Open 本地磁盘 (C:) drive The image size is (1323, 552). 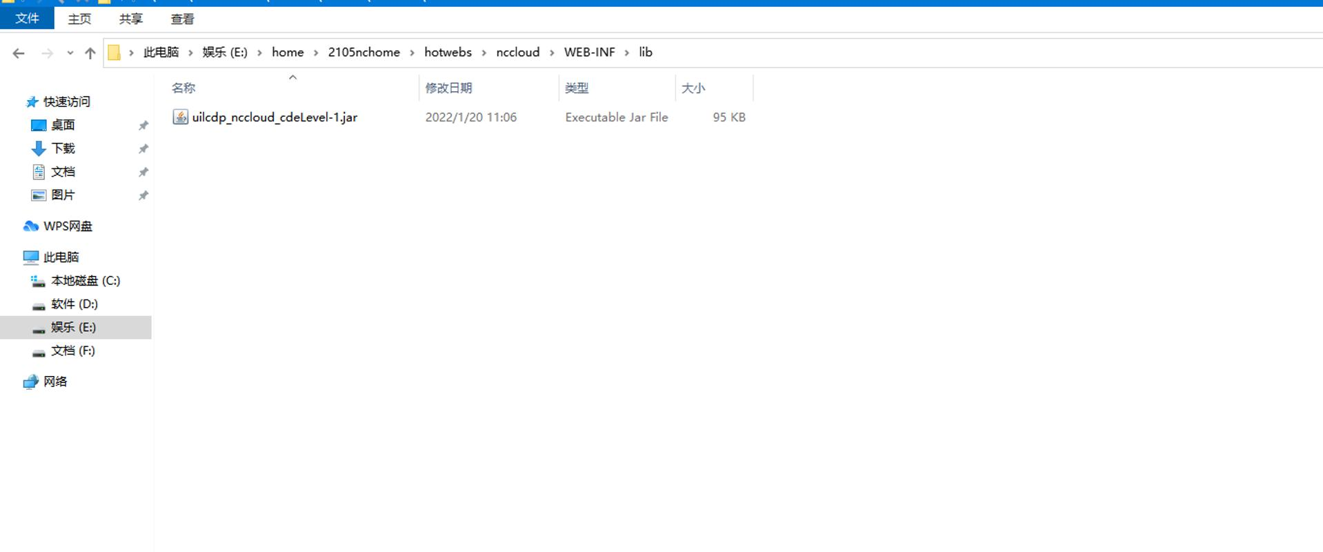pos(86,281)
